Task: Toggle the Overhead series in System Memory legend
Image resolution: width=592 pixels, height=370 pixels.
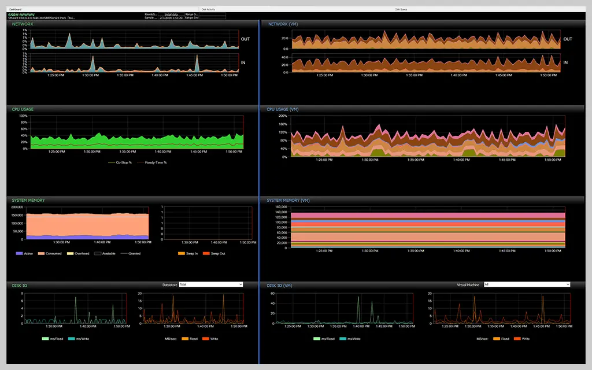Action: [x=80, y=253]
